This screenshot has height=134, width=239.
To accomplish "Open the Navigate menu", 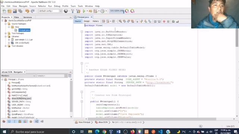I will click(23, 6).
